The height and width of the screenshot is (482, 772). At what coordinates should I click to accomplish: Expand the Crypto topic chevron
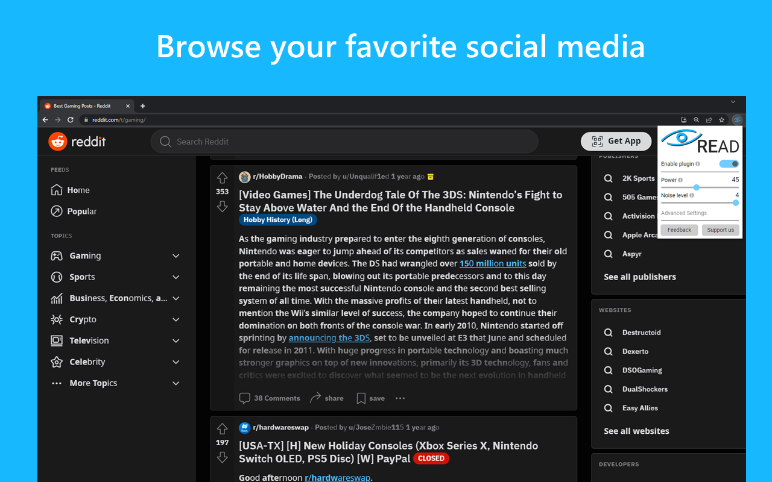176,320
